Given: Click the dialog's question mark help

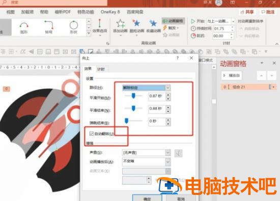Looking at the screenshot, I should click(x=178, y=58).
